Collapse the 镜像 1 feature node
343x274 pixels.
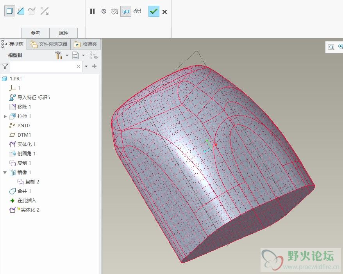(5, 173)
